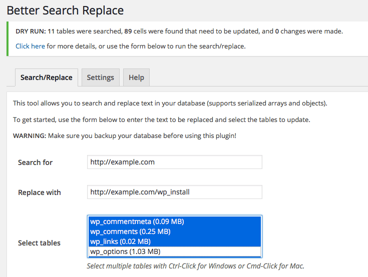Click the 'Search for' field label
Screen dimensions: 368x277
35,162
